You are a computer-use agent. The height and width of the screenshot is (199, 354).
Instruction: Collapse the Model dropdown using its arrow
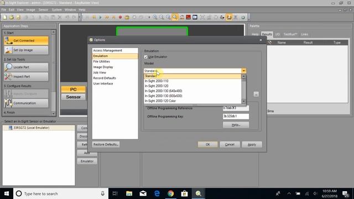tap(243, 71)
